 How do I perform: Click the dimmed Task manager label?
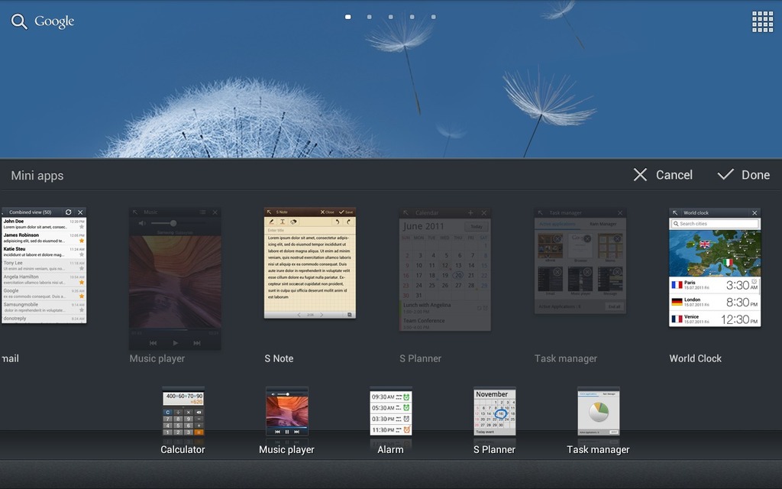coord(566,358)
